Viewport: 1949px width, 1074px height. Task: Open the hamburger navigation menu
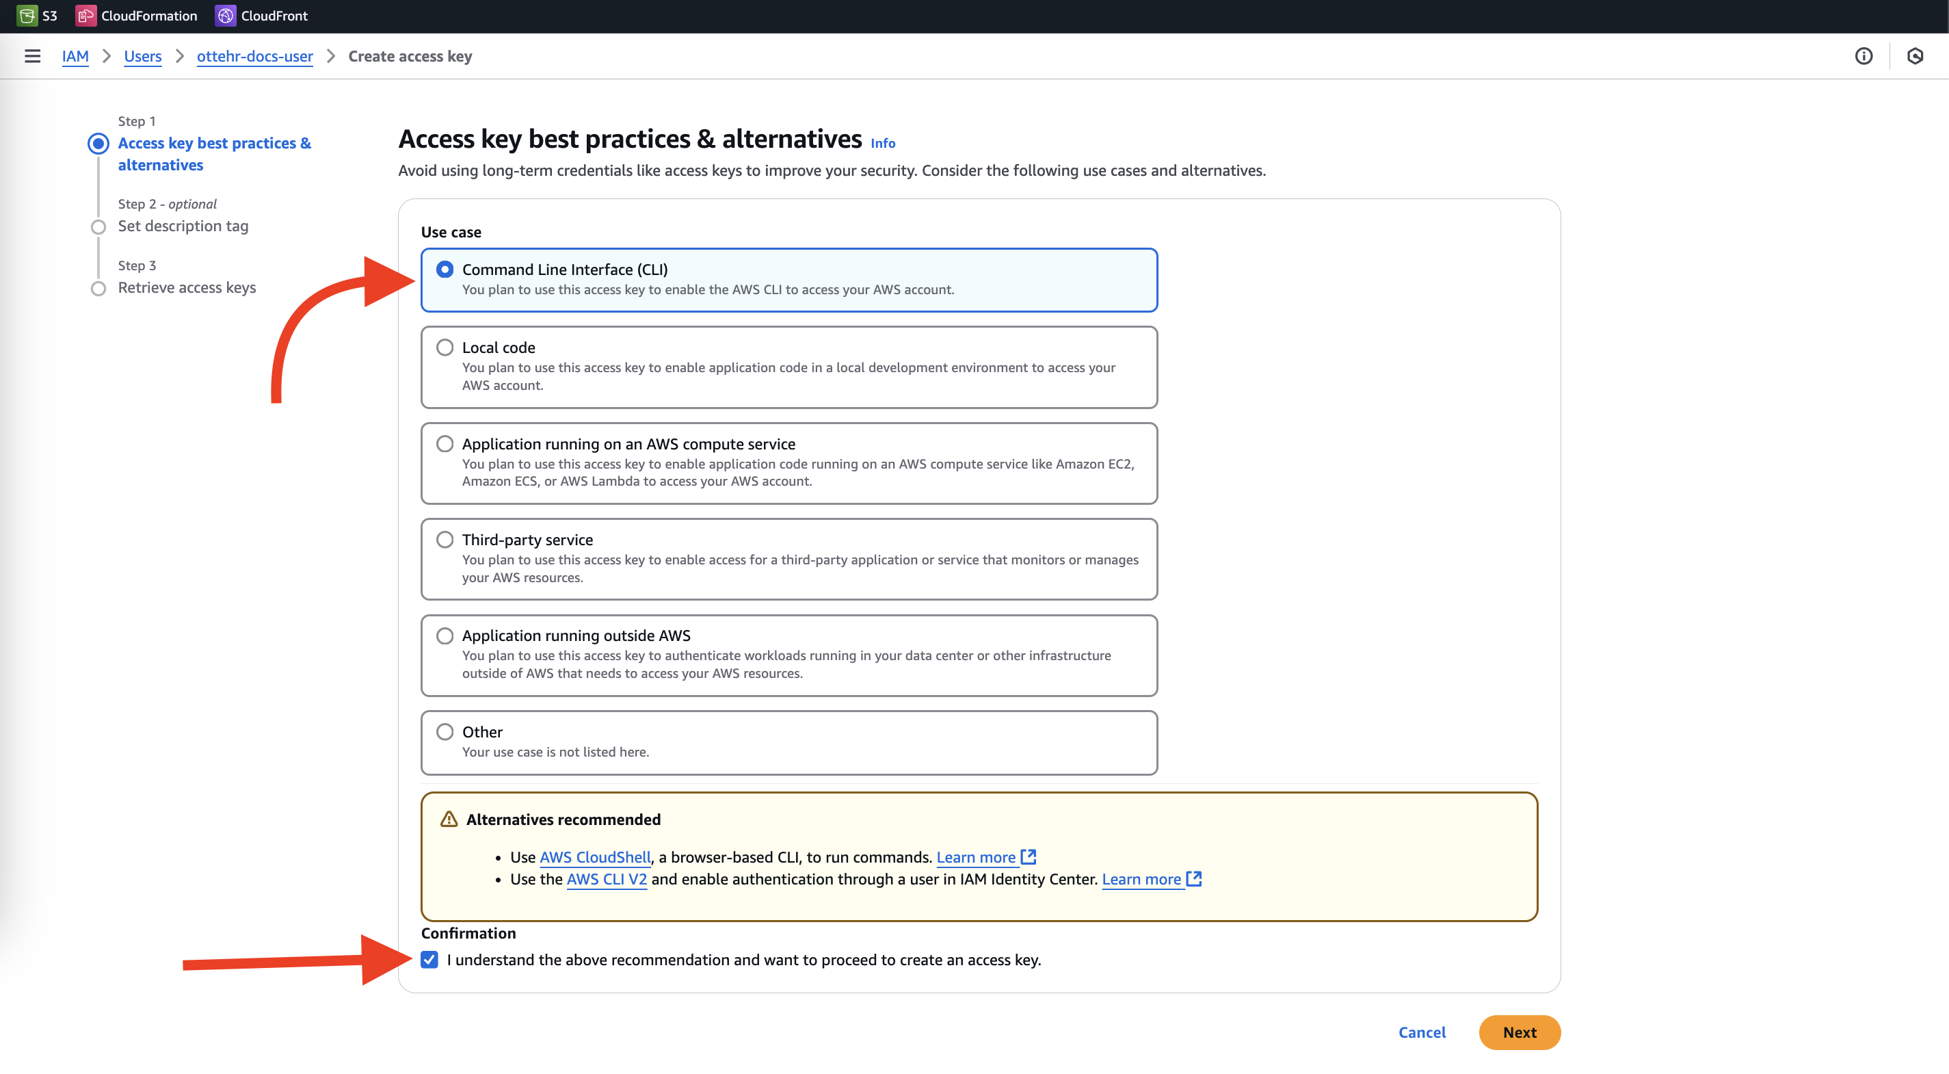[31, 56]
